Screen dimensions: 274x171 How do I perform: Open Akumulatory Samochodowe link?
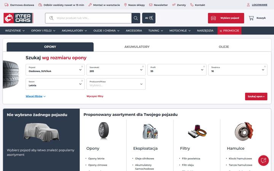point(145,167)
